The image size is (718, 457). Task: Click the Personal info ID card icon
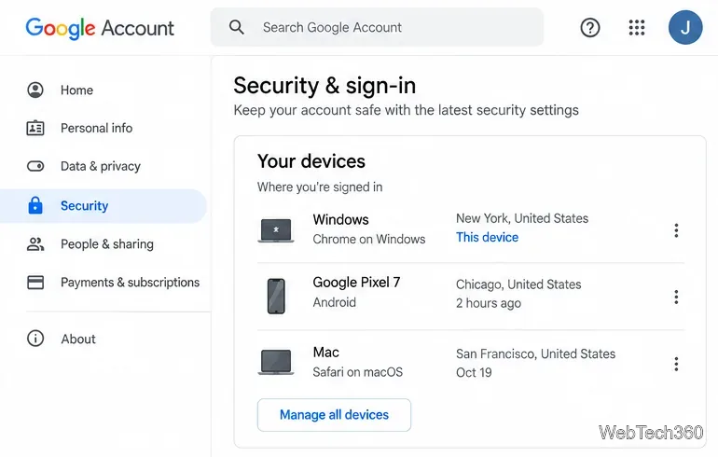click(x=35, y=128)
